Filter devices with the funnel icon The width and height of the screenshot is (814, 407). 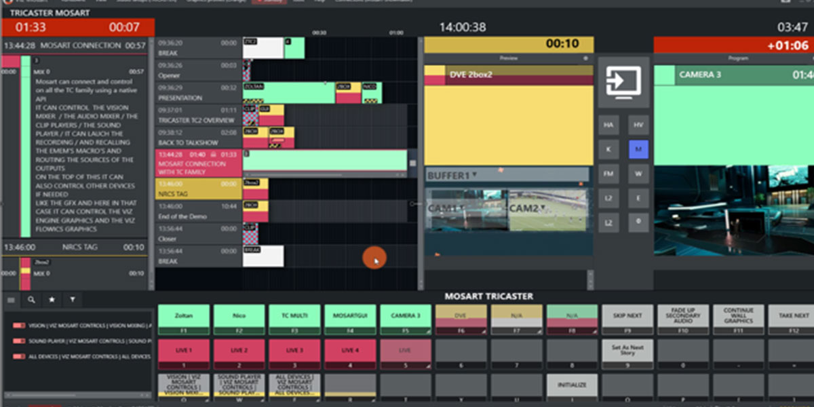pyautogui.click(x=72, y=300)
